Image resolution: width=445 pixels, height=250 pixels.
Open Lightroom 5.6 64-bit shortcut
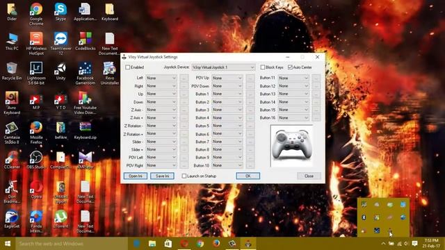(36, 73)
